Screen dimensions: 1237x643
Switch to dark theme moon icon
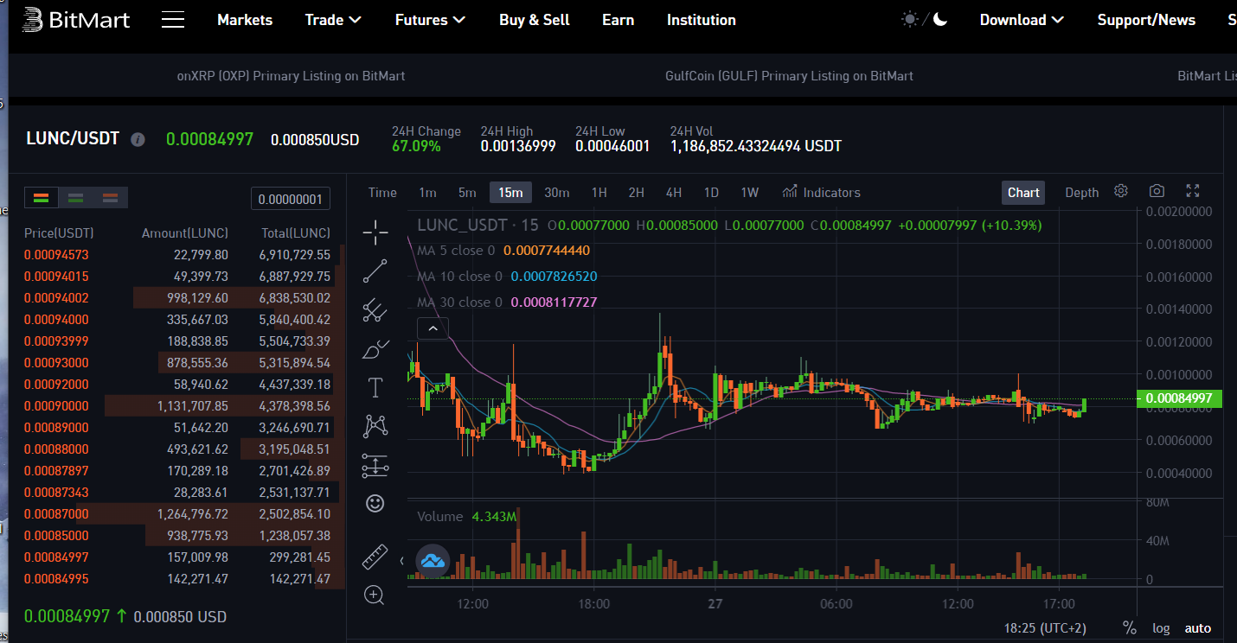click(x=940, y=19)
